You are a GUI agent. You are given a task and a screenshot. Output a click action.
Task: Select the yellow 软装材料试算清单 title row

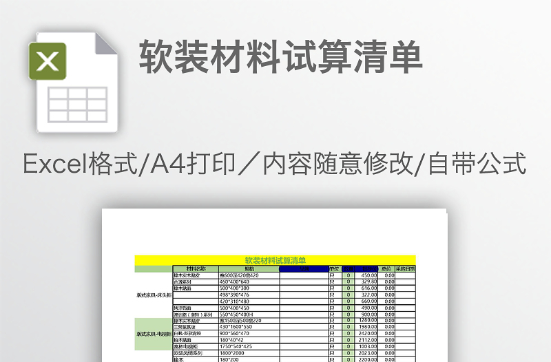pyautogui.click(x=275, y=261)
